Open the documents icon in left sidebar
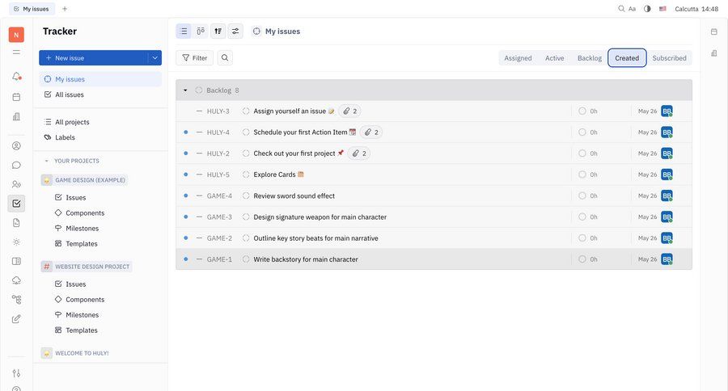The height and width of the screenshot is (391, 728). click(x=16, y=223)
